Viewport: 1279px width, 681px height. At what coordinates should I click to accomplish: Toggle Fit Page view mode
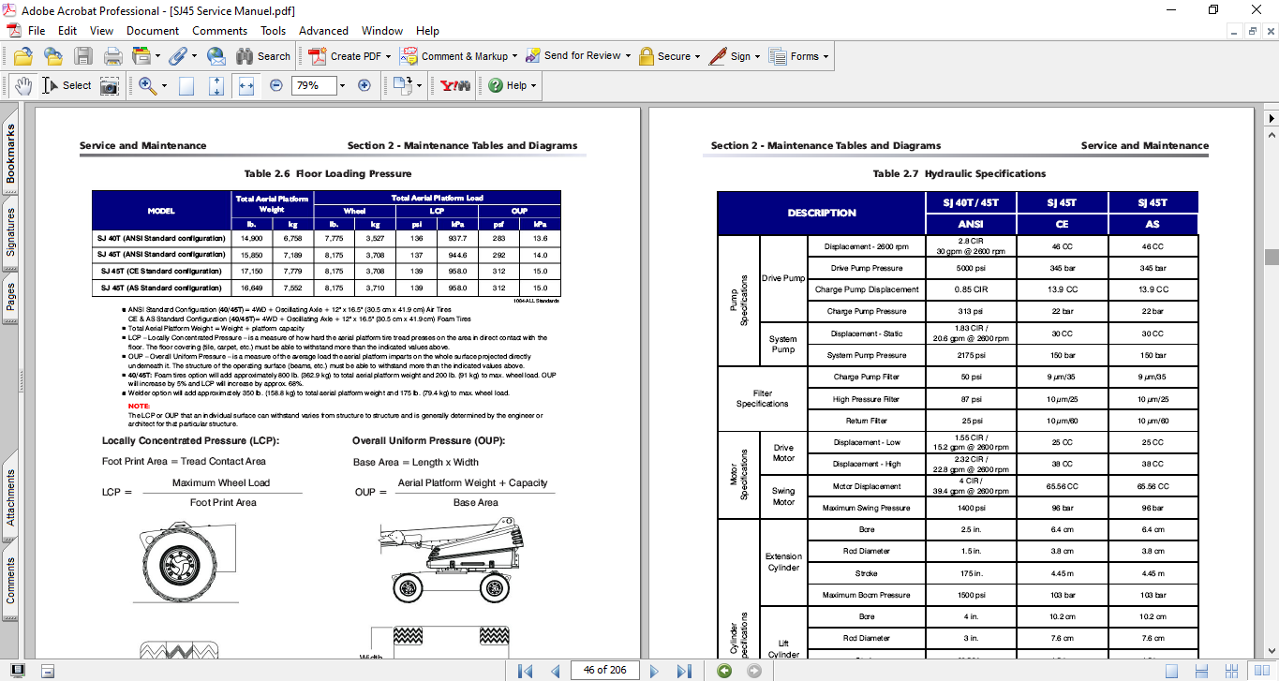coord(216,85)
